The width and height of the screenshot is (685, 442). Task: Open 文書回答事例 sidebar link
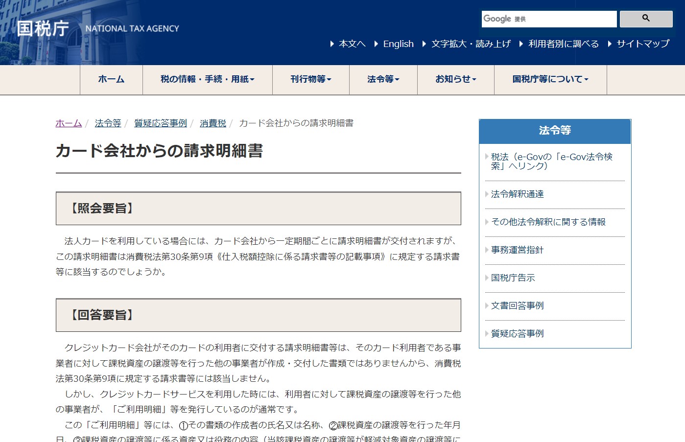pyautogui.click(x=517, y=306)
